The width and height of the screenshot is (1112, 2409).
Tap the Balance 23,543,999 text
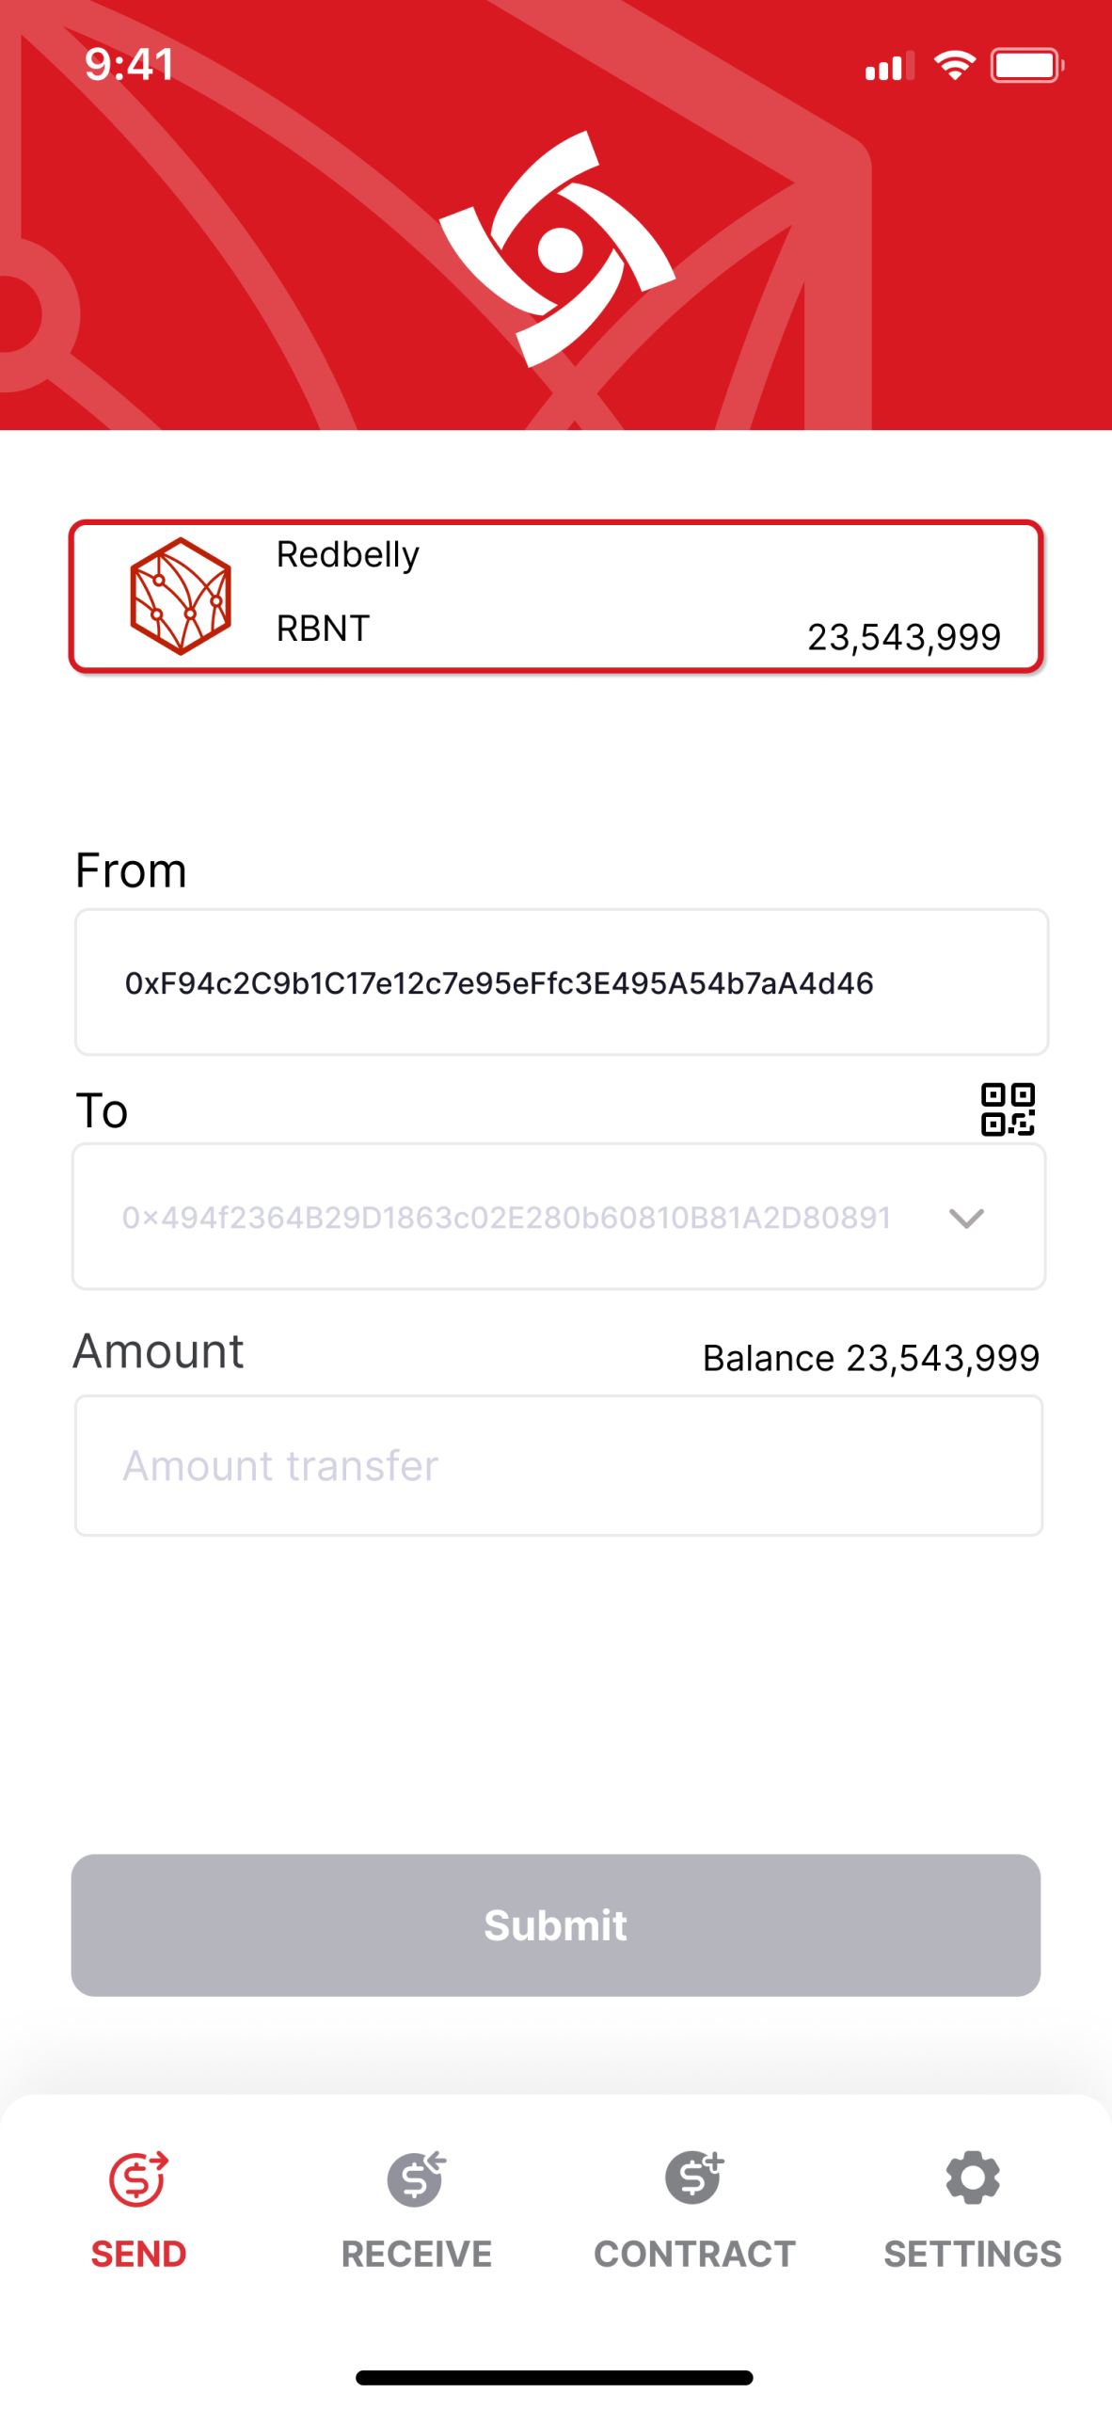871,1358
